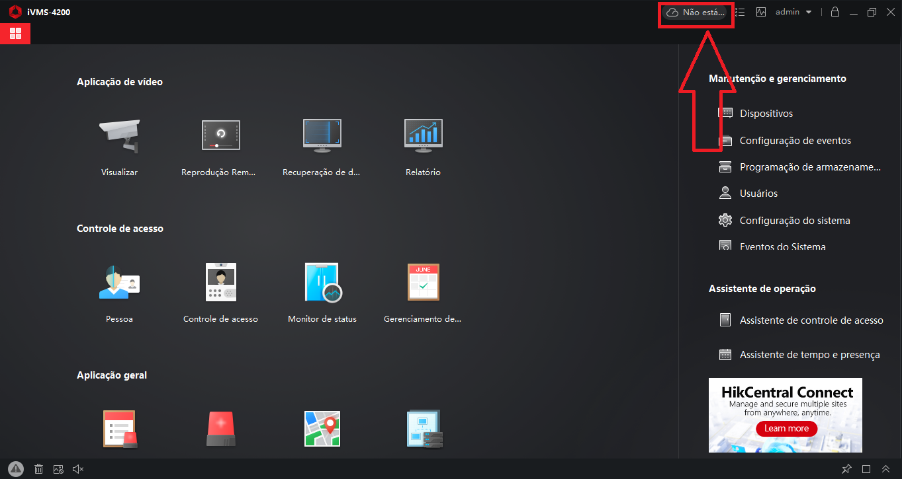
Task: Open the Controle de acesso module icon
Action: pos(221,282)
